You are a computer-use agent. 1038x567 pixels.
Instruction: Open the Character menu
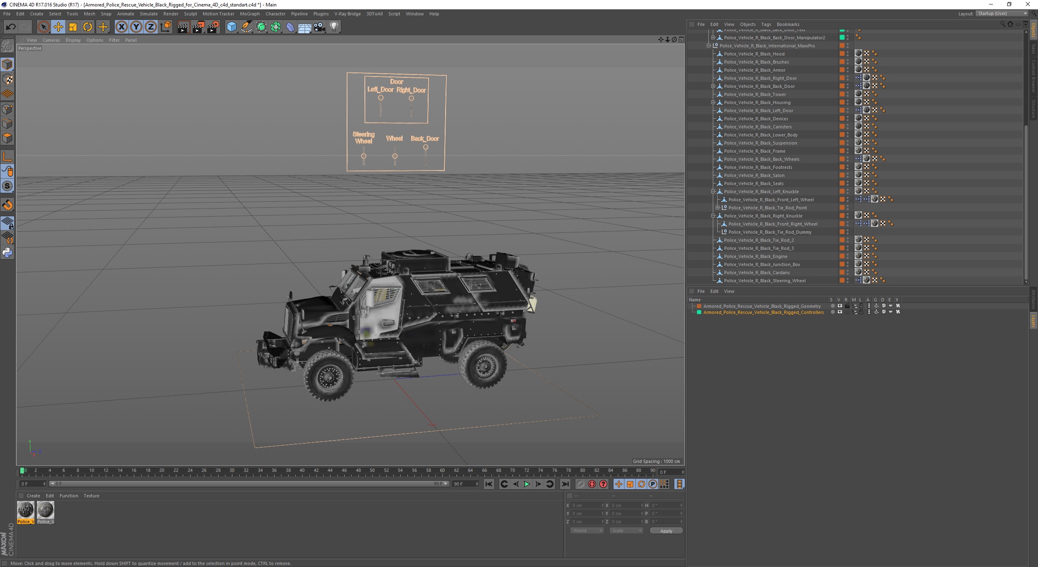pos(275,14)
